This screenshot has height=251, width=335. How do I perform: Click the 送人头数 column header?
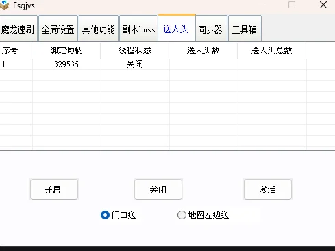click(203, 50)
